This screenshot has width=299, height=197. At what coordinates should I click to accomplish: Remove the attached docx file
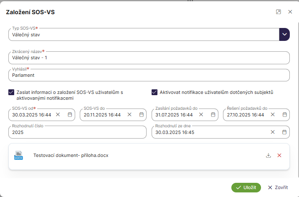tap(279, 155)
